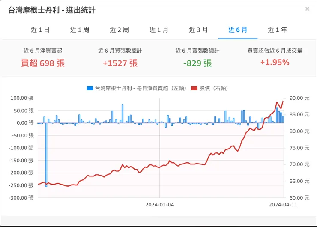Viewport: 317px width, 227px height.
Task: Click the 近 6 月賣張數總計 label
Action: pyautogui.click(x=197, y=51)
